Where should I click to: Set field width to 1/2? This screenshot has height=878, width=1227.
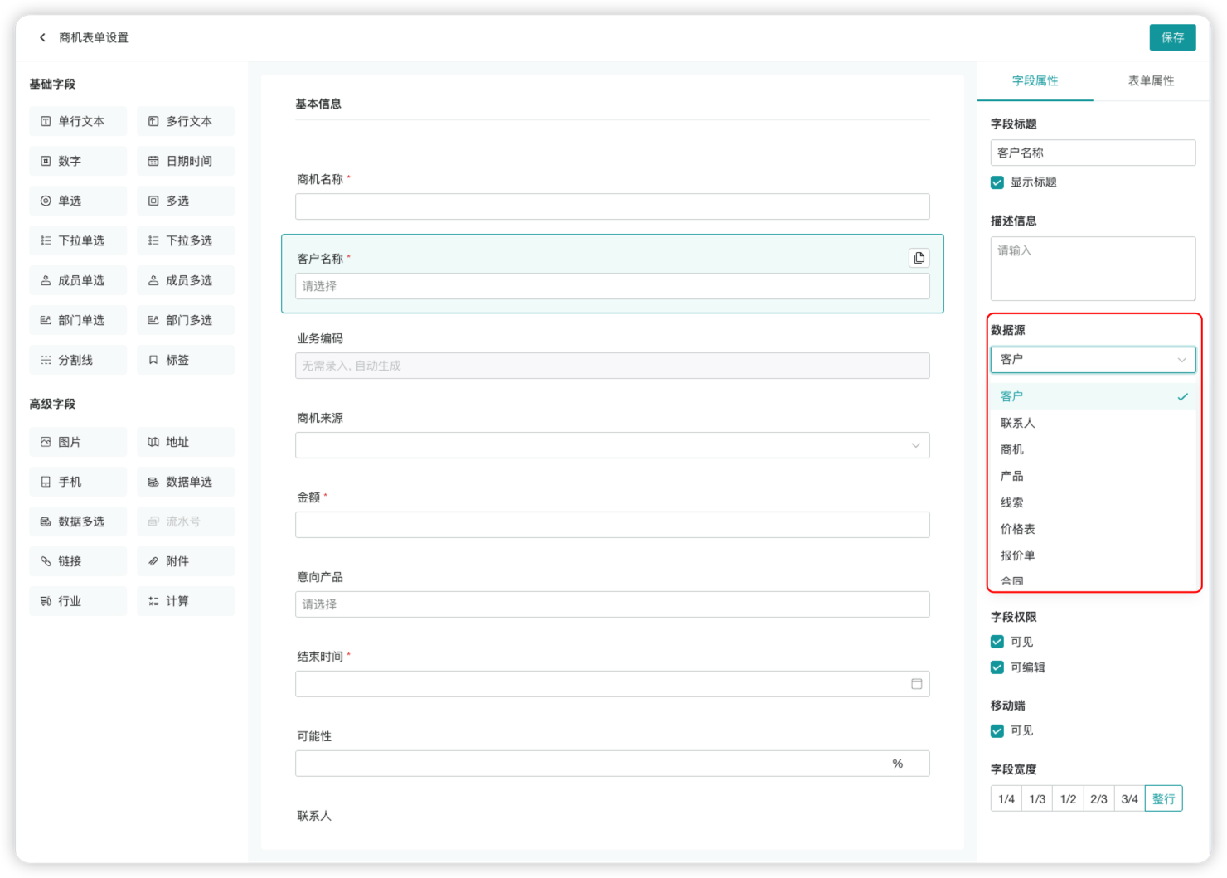pos(1068,798)
